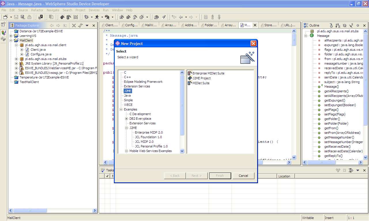Click Go Into Top Level Type in Outline
Screen dimensions: 369x221
tap(331, 25)
